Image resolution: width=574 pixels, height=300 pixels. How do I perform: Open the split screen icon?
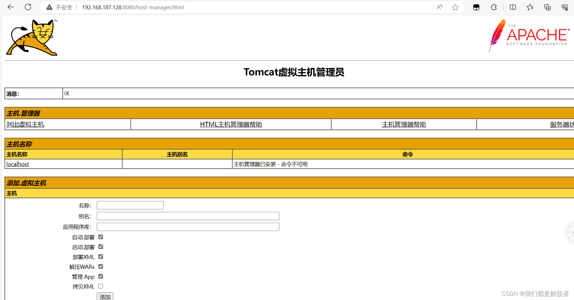click(513, 7)
